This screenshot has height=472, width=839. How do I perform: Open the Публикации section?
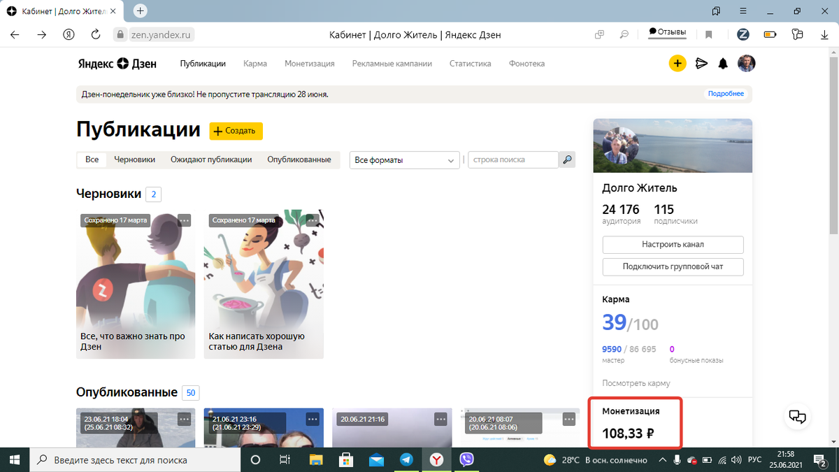pyautogui.click(x=203, y=64)
